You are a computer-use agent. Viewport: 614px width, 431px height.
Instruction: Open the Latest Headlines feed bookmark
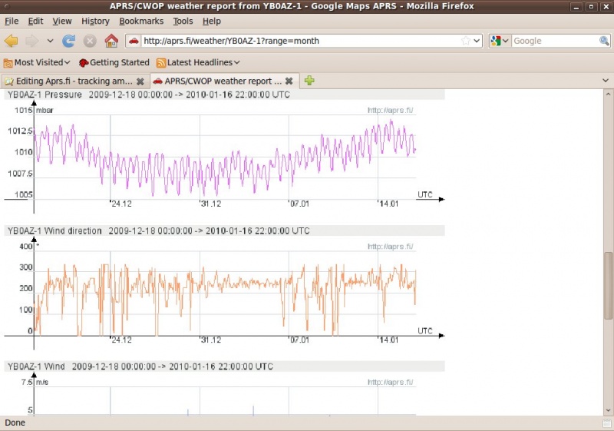tap(198, 62)
